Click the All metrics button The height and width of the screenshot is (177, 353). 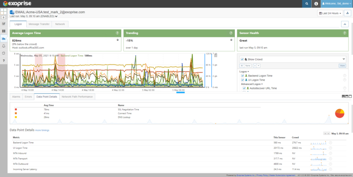click(x=242, y=66)
